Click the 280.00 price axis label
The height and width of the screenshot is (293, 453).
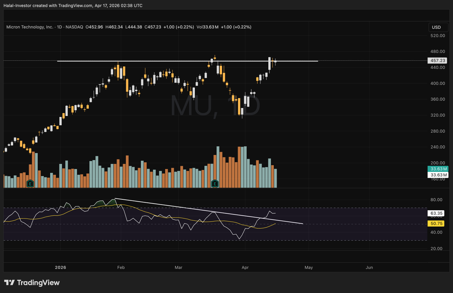(437, 131)
